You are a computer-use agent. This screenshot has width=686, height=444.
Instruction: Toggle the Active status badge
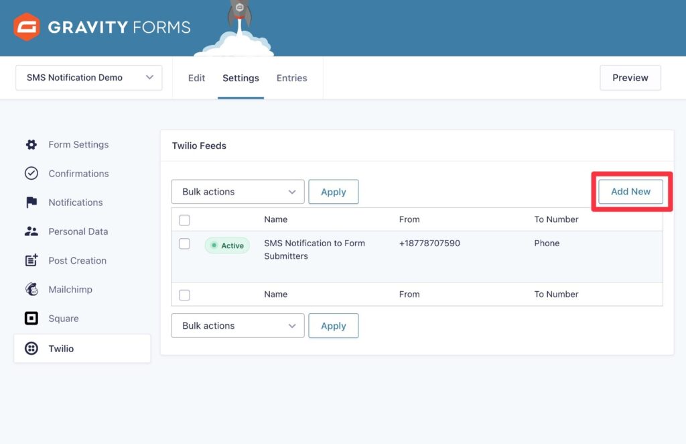[x=227, y=245]
